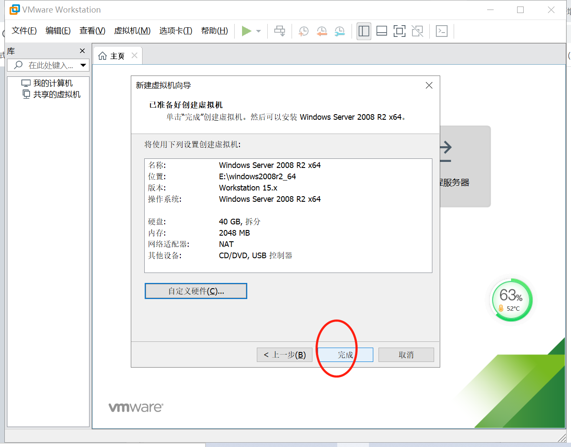
Task: Click the 取消 cancel button
Action: tap(406, 355)
